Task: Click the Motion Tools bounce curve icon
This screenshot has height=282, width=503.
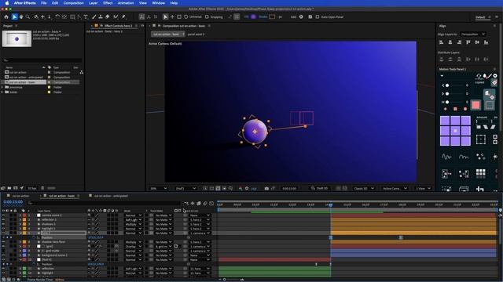Action: tap(464, 157)
